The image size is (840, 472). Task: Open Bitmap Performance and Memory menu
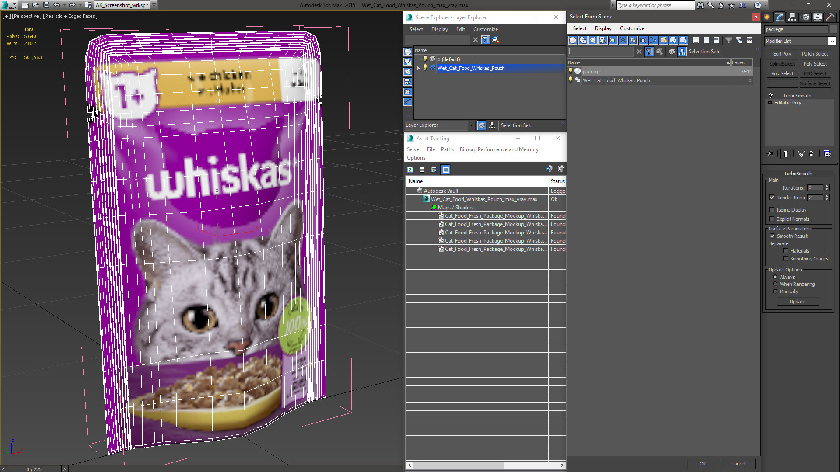(x=499, y=149)
